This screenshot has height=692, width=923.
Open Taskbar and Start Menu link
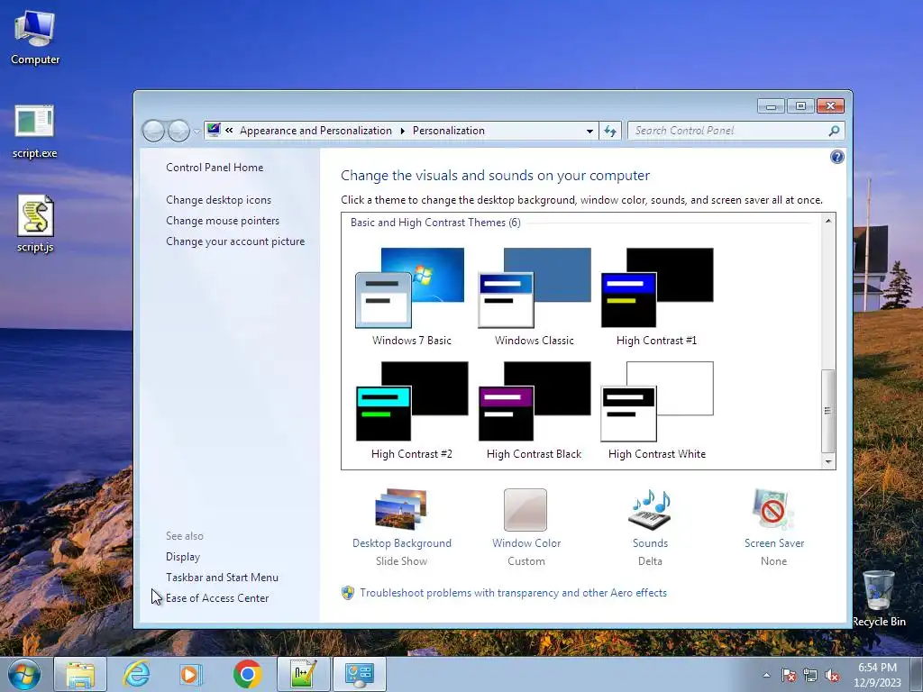[222, 578]
